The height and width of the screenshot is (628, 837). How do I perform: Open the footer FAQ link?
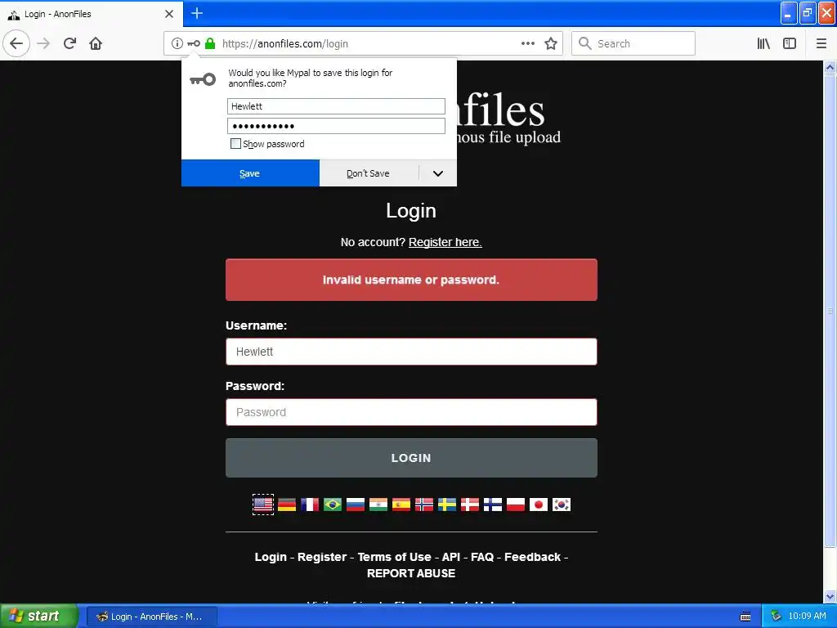click(482, 557)
